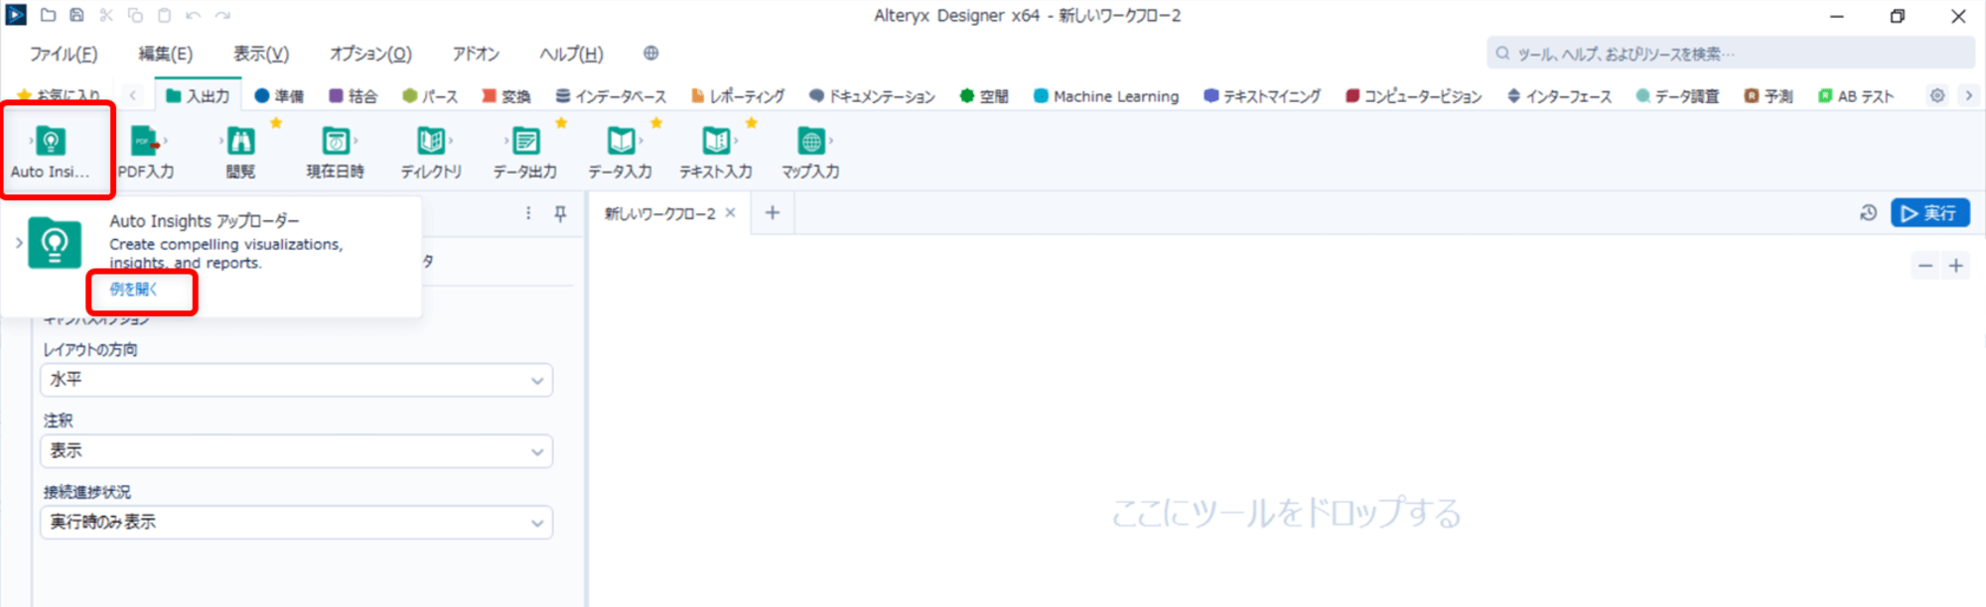Switch to the 予測 tool category
Image resolution: width=1986 pixels, height=607 pixels.
1769,96
